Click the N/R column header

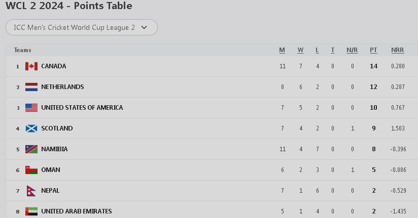(x=352, y=50)
